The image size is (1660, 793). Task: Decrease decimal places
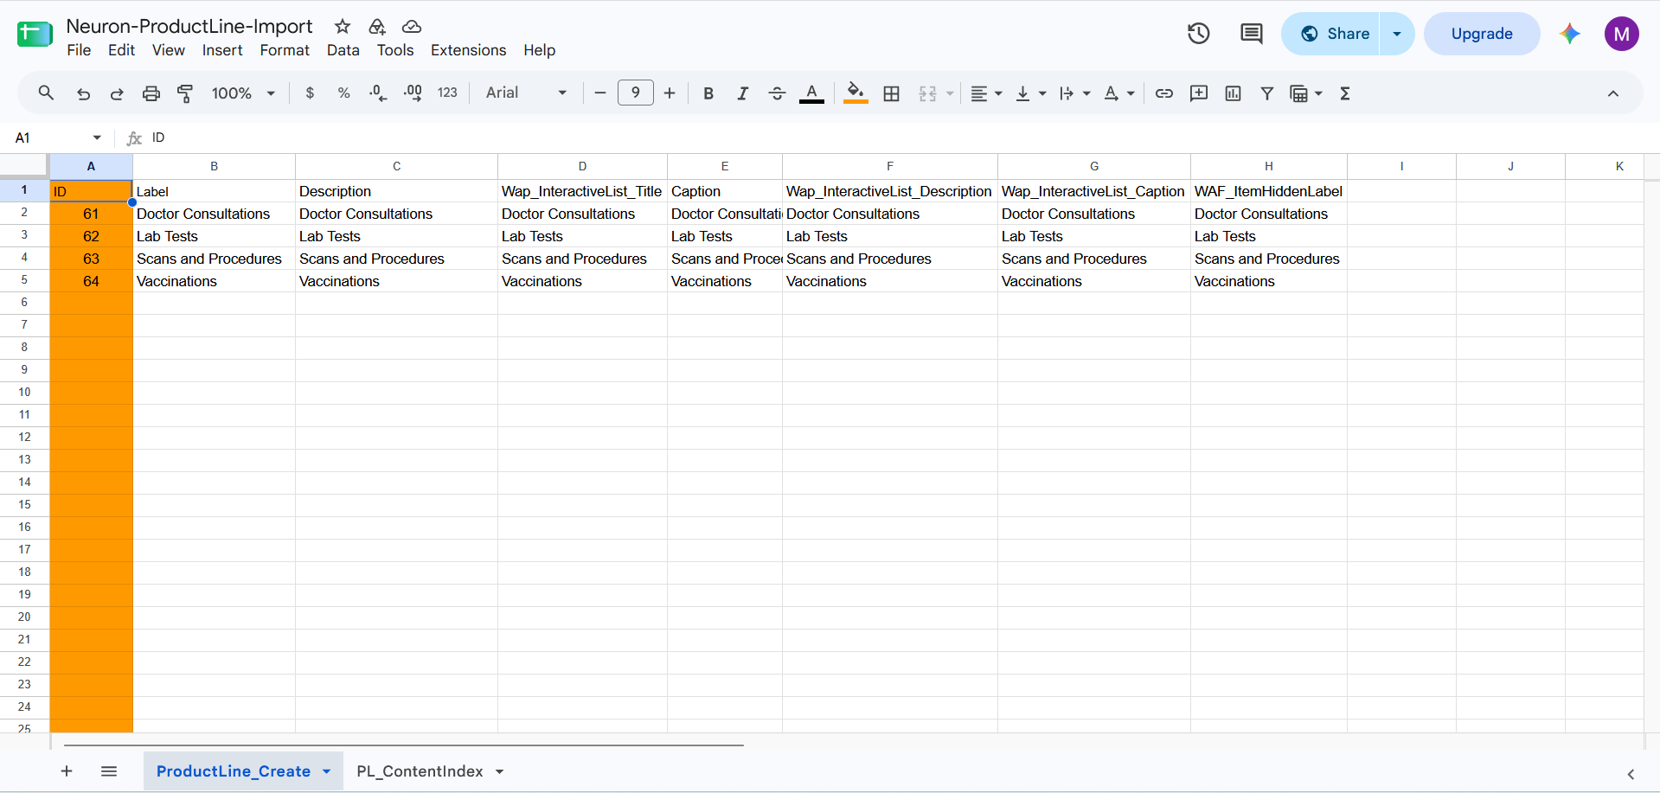click(378, 93)
